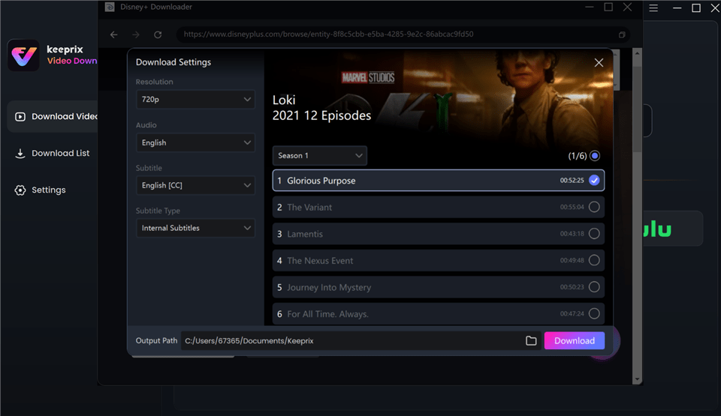Select The Variant episode checkbox

click(x=594, y=208)
